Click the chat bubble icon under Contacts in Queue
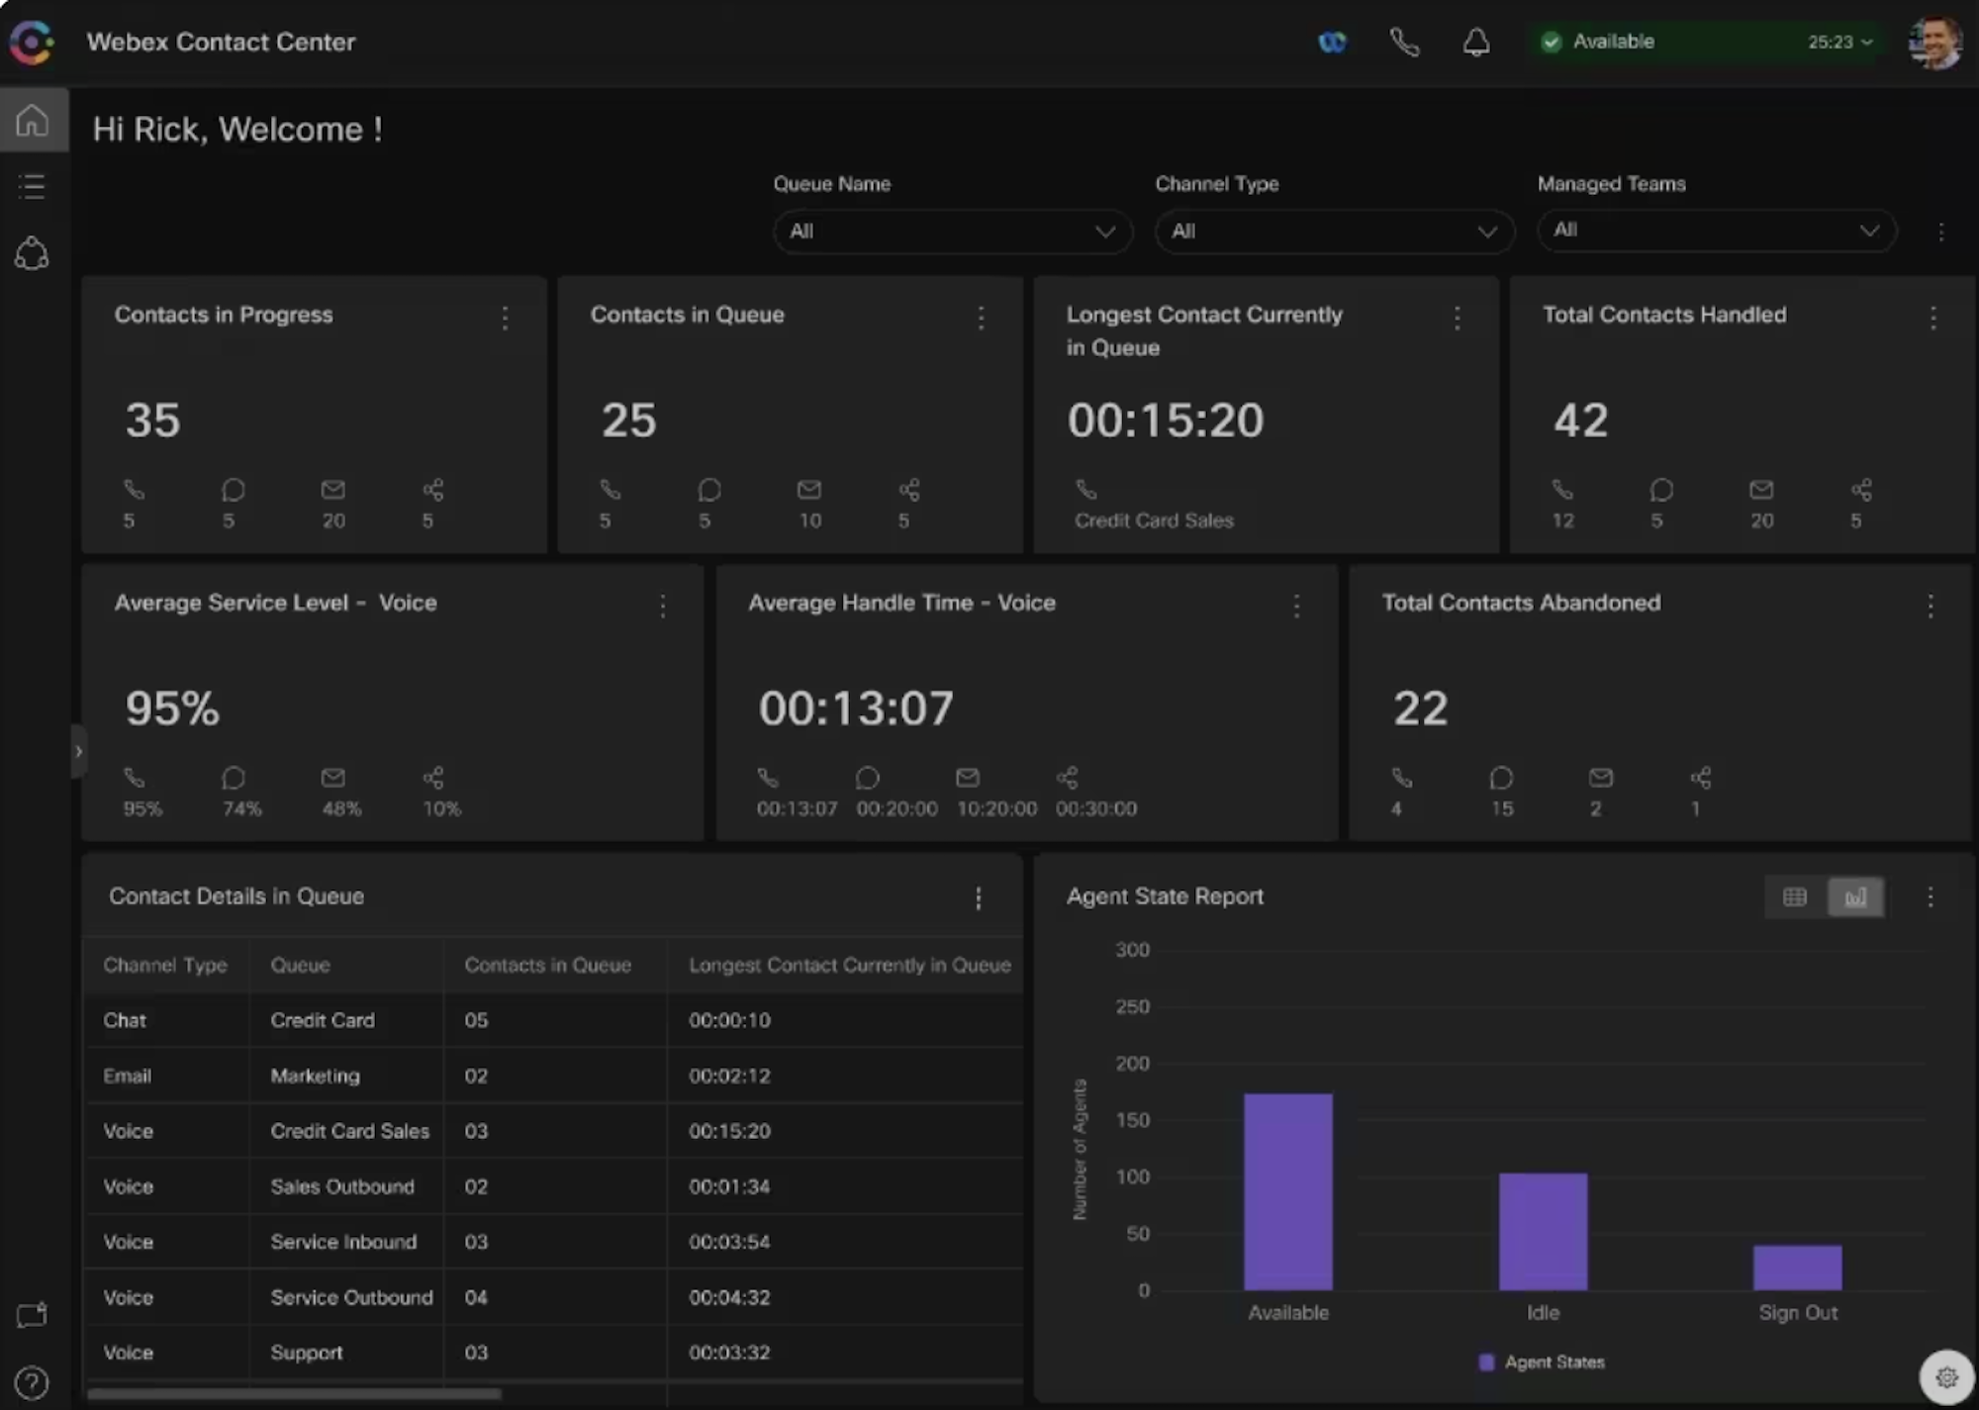Image resolution: width=1979 pixels, height=1410 pixels. pos(709,489)
